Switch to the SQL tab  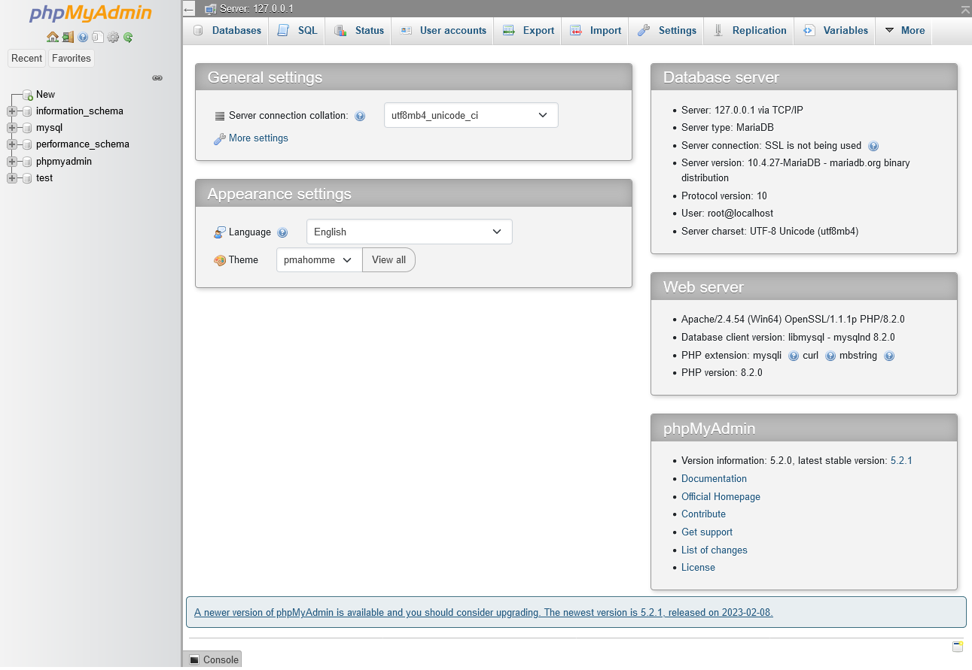point(296,30)
